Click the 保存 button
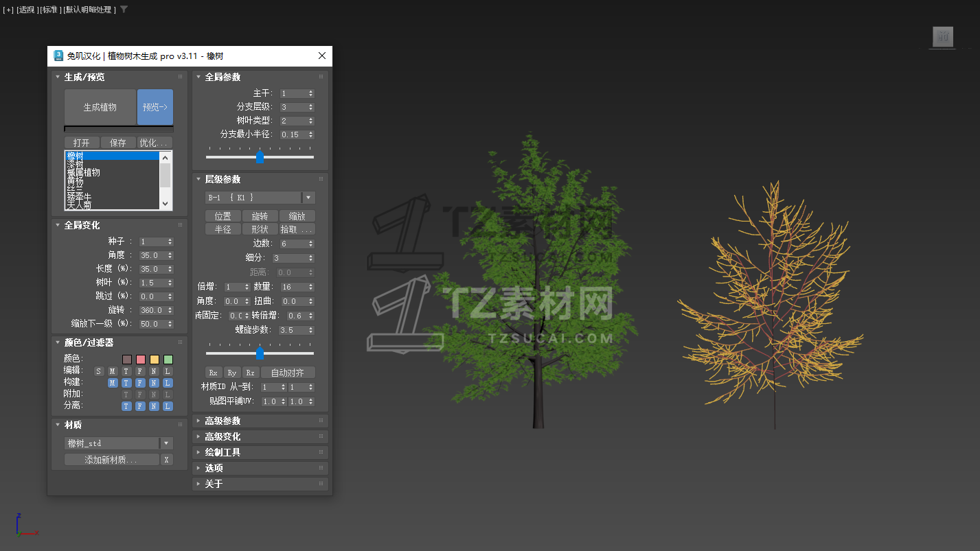The image size is (980, 551). (118, 143)
